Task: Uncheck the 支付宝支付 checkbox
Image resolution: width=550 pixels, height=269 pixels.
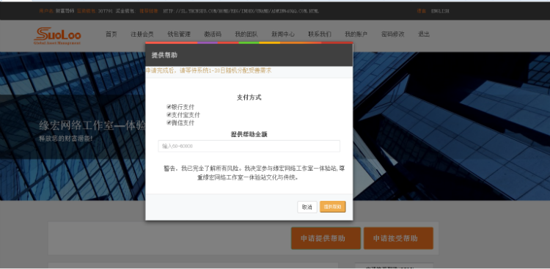Action: pyautogui.click(x=169, y=114)
